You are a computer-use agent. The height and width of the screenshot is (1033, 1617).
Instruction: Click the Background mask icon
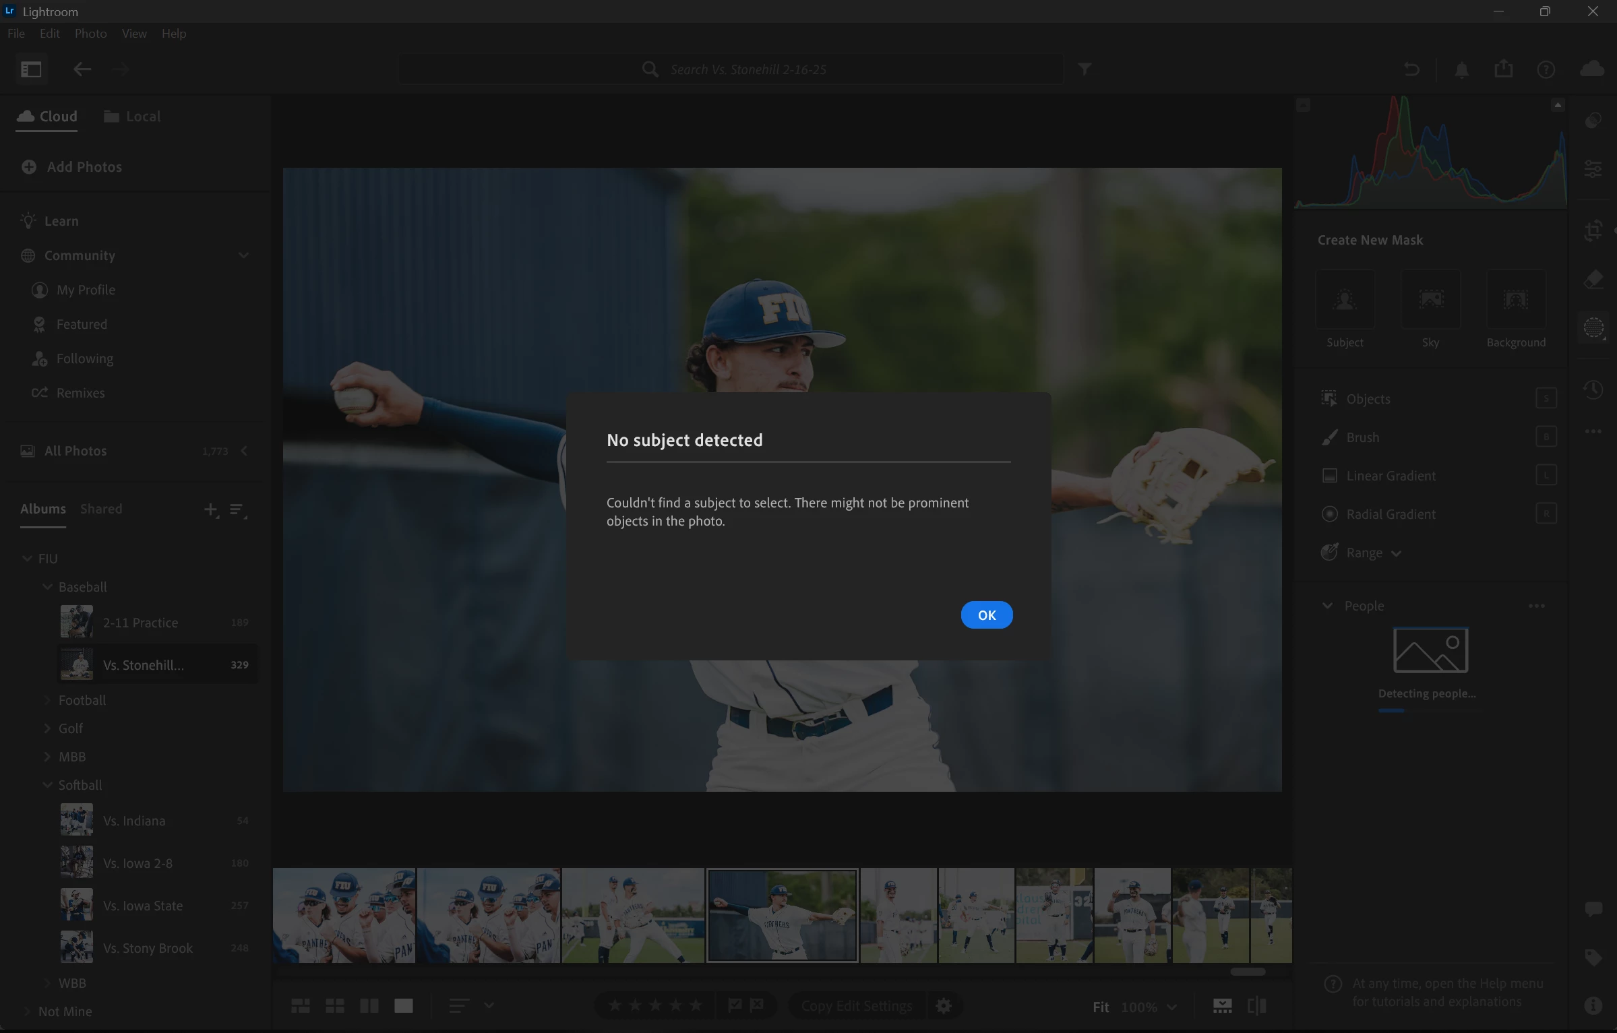pyautogui.click(x=1515, y=300)
